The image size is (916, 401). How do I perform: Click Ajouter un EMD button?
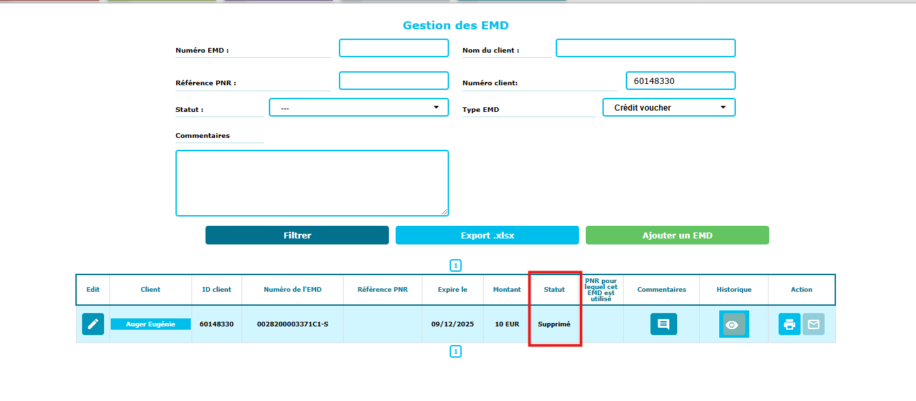click(x=677, y=235)
